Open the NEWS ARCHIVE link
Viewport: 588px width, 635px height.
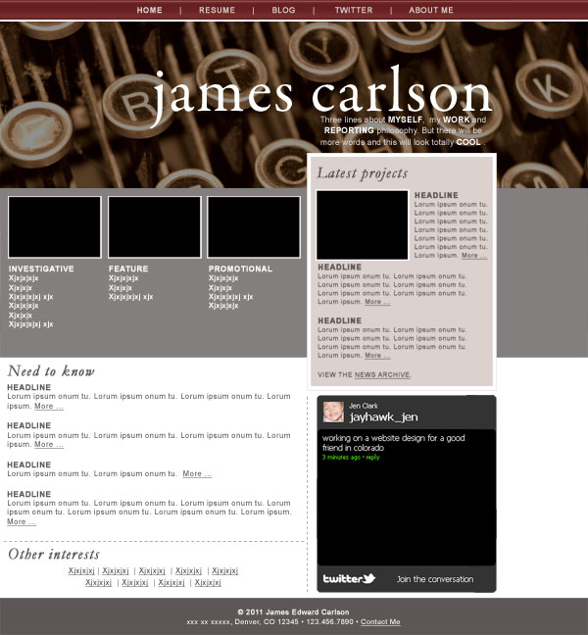(382, 374)
